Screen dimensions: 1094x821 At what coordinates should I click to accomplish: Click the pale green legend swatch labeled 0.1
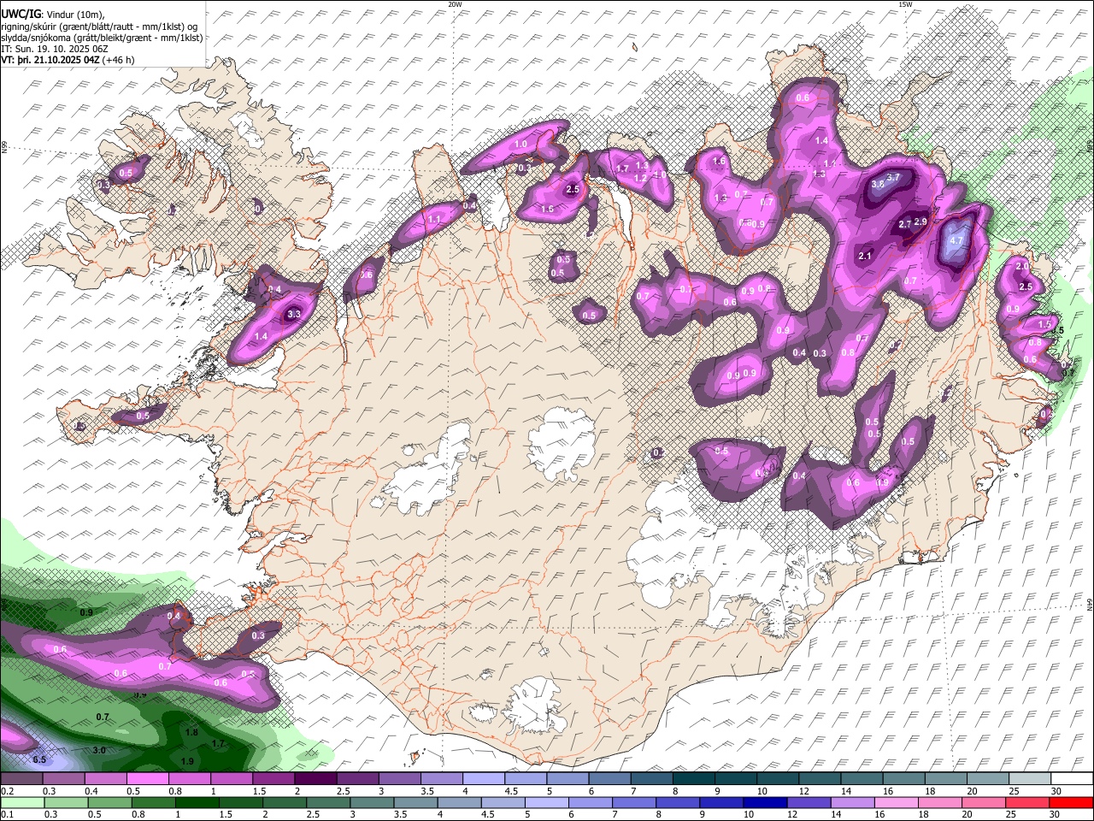[21, 803]
